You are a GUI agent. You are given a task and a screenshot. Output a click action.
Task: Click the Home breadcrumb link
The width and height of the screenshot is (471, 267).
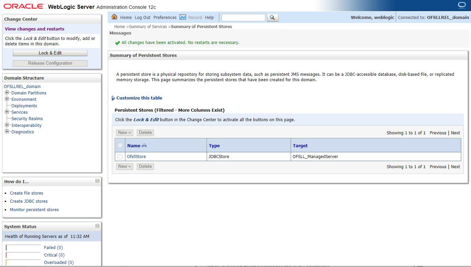tap(120, 27)
